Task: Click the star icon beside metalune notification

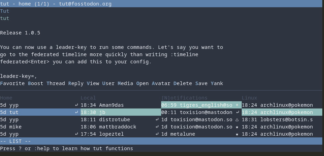Action: coord(237,134)
